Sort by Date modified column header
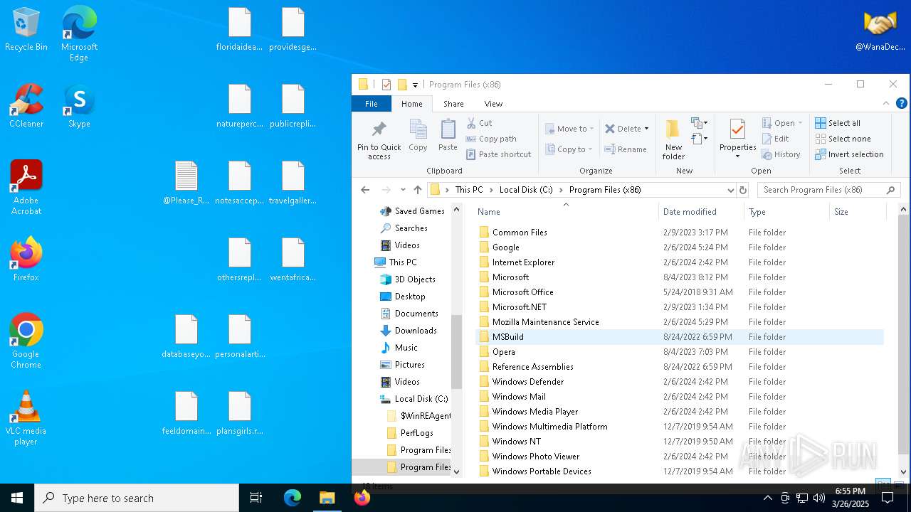This screenshot has width=911, height=512. click(701, 212)
